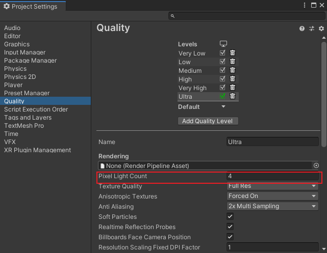Delete the Medium quality level
The height and width of the screenshot is (253, 327).
coord(233,70)
